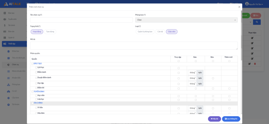Screen dimensions: 269x124
Task: Click the blue search magnifier icon
Action: click(x=257, y=22)
